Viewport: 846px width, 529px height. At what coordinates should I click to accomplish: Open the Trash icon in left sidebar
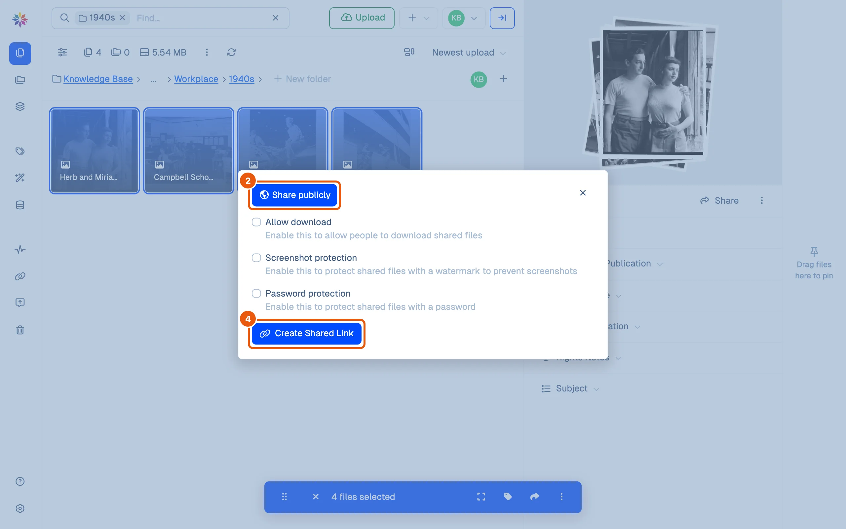[20, 330]
